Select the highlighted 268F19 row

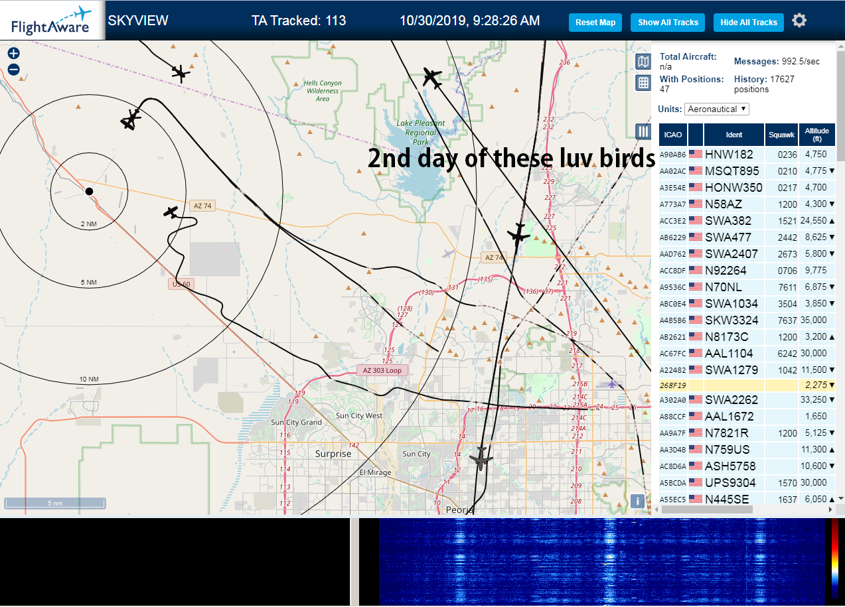pos(747,385)
